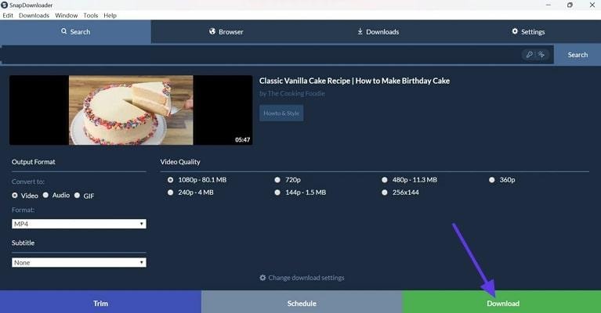Viewport: 601px width, 313px height.
Task: Open the Tools menu
Action: (x=90, y=16)
